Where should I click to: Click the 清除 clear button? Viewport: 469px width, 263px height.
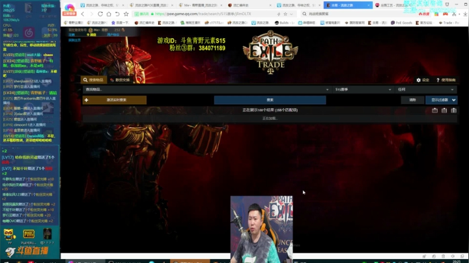tap(412, 100)
